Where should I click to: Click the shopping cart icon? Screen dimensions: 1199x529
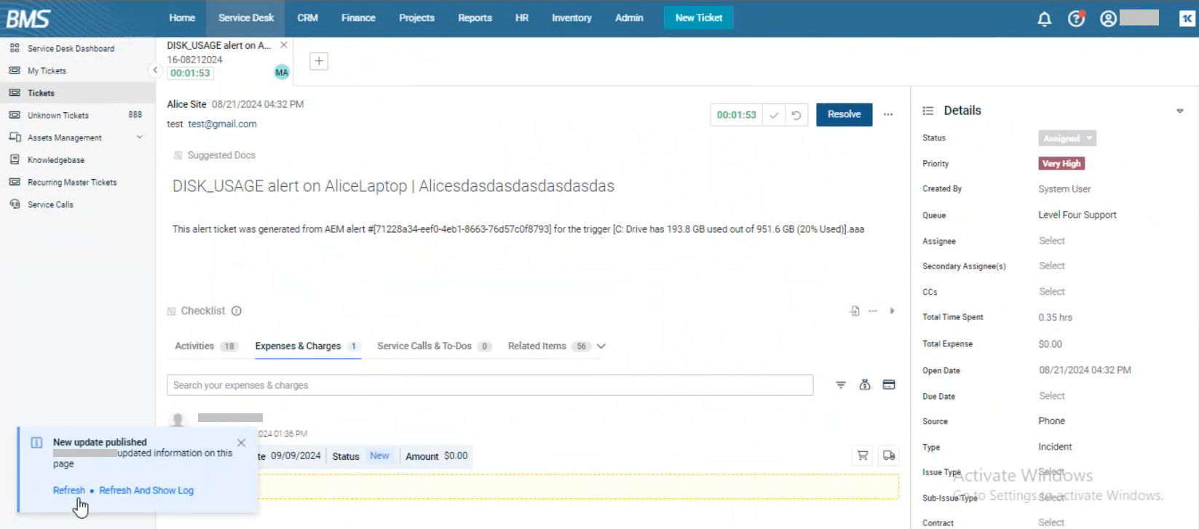click(x=863, y=456)
